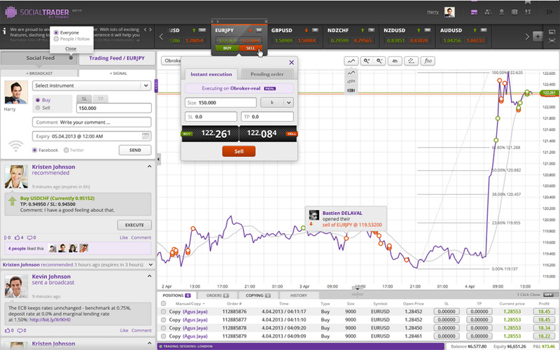Toggle the 1 Click Close switch

click(548, 295)
